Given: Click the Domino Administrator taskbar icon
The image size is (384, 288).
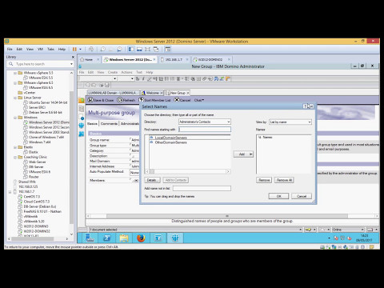Looking at the screenshot, I should click(175, 238).
